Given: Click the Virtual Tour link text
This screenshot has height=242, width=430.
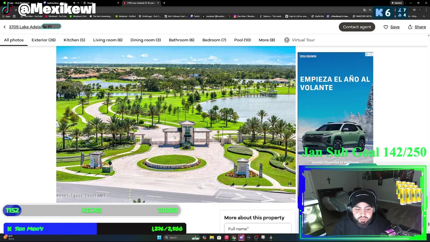Looking at the screenshot, I should pos(303,40).
